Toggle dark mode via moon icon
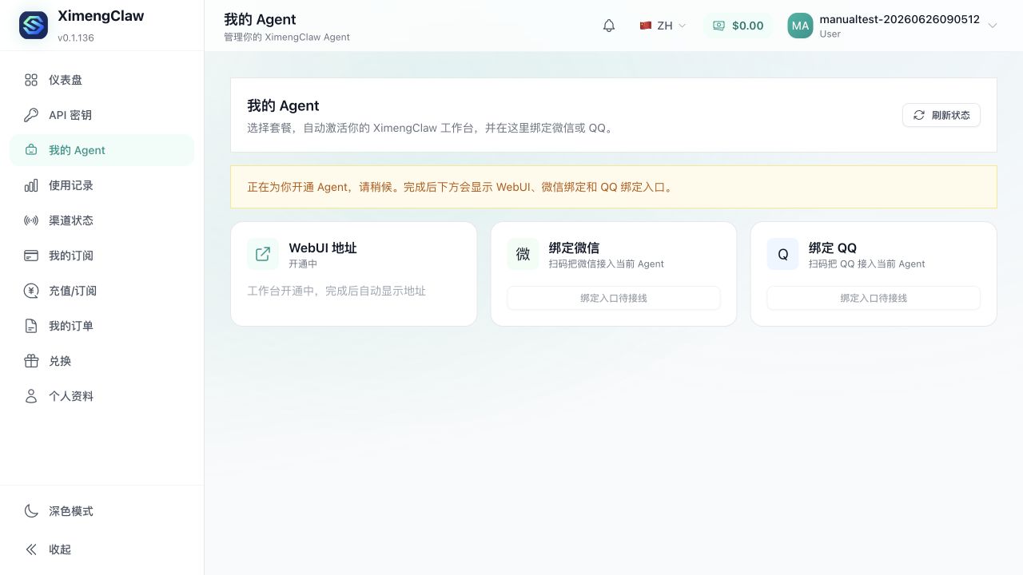This screenshot has width=1023, height=575. [x=31, y=511]
